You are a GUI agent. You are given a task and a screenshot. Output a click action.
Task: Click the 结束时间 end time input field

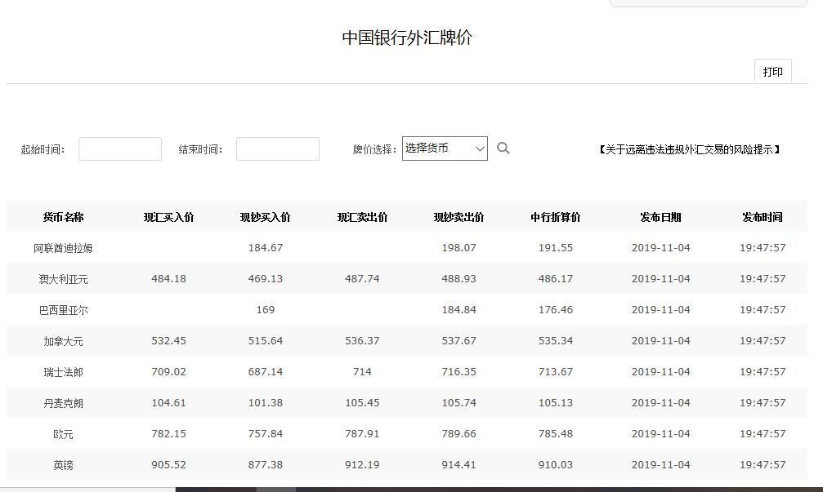pos(277,148)
